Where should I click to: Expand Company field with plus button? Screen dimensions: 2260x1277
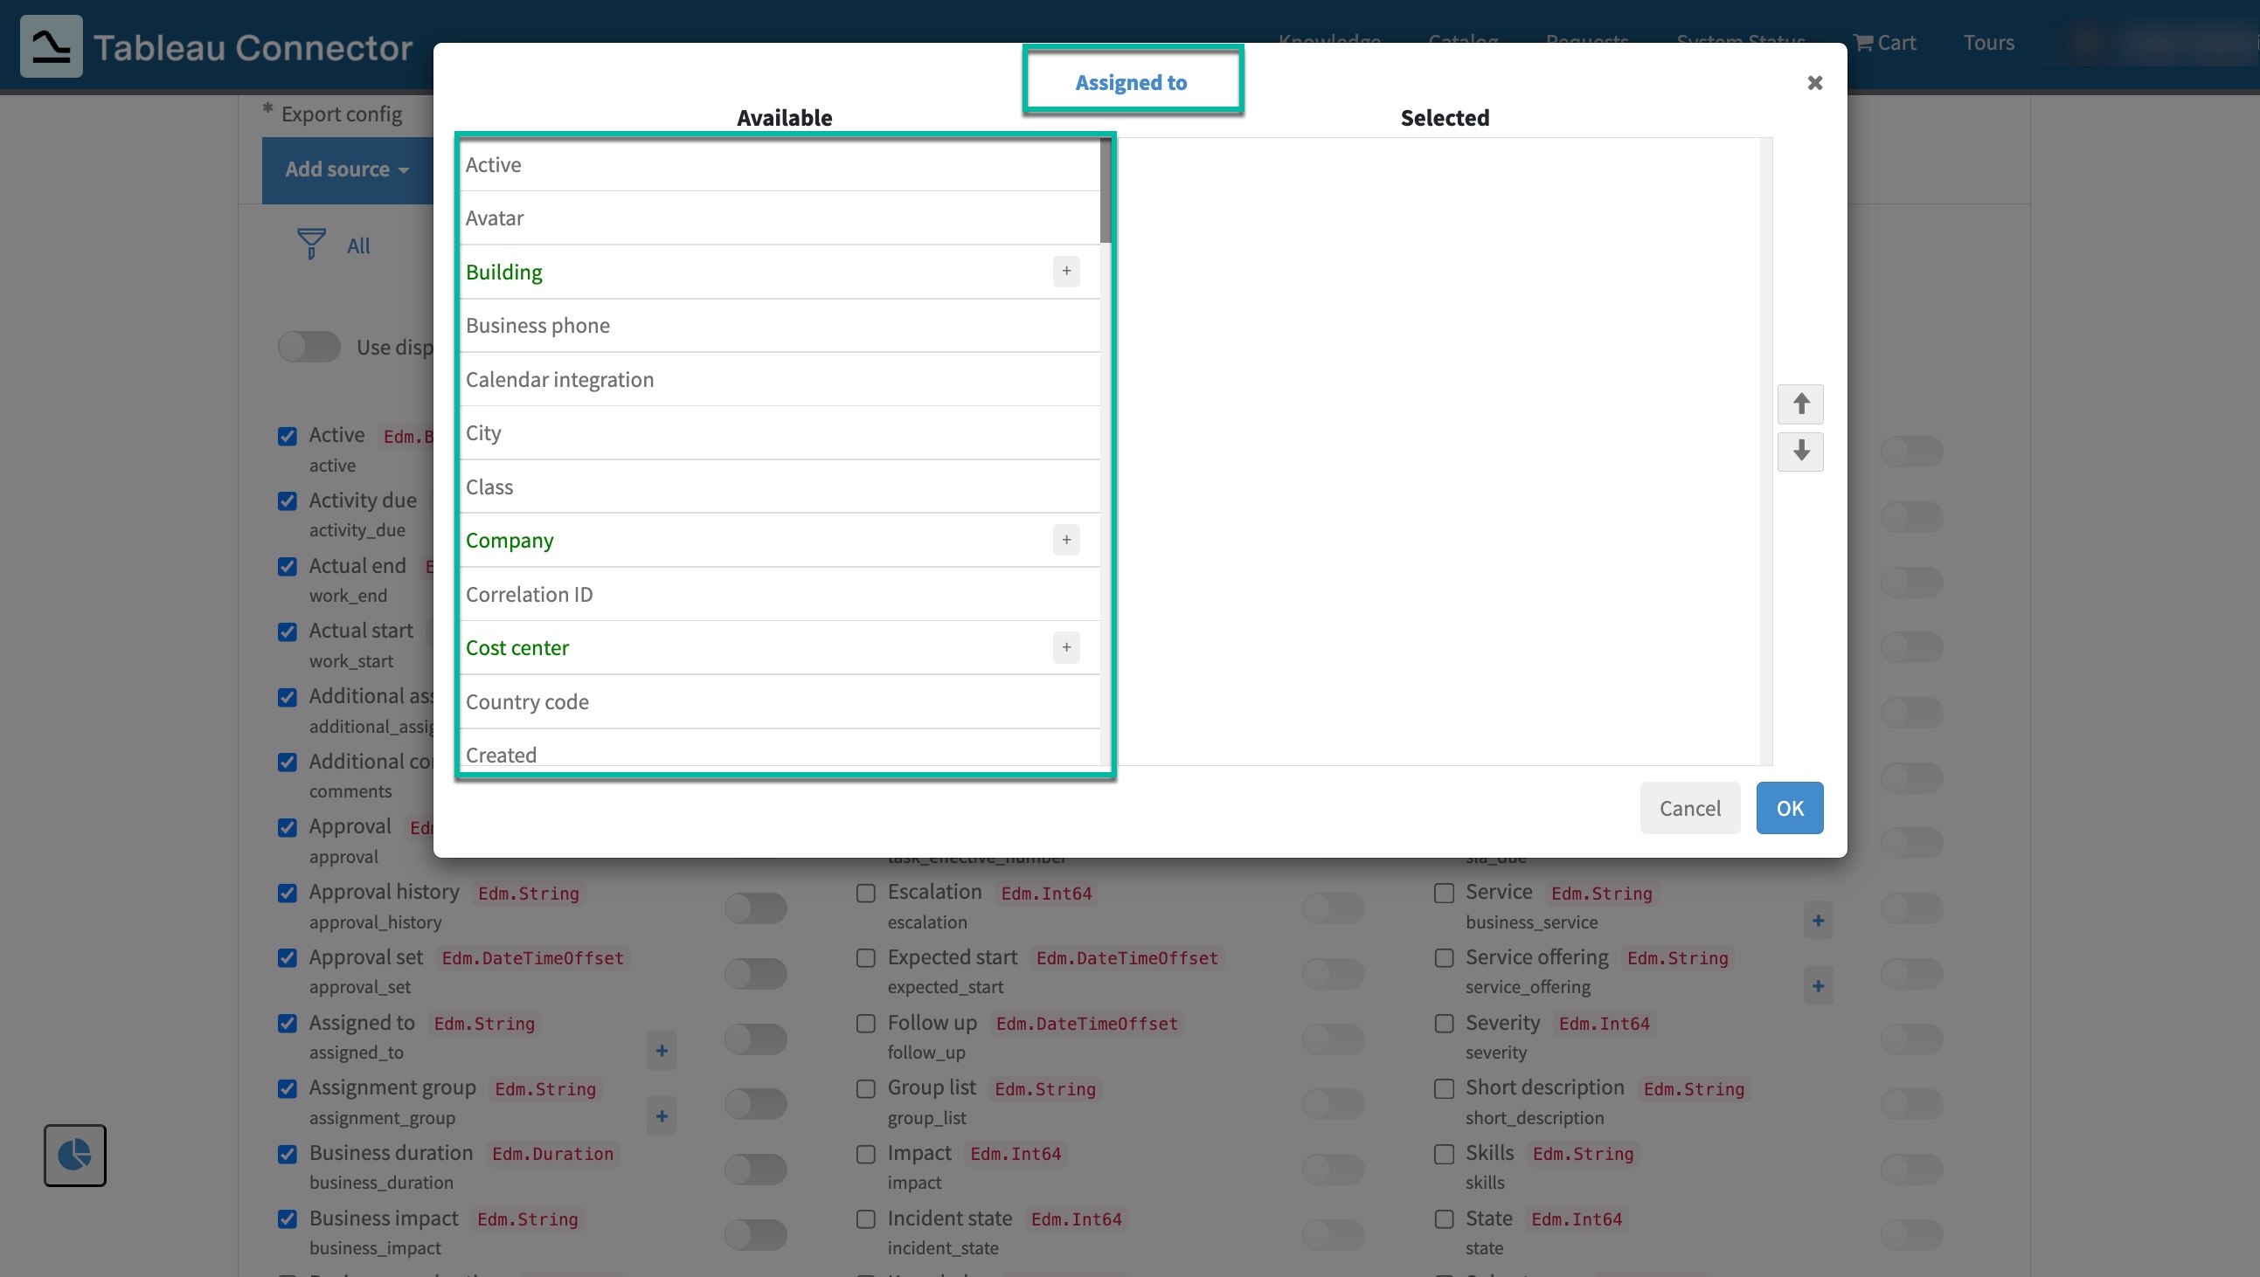(x=1065, y=540)
